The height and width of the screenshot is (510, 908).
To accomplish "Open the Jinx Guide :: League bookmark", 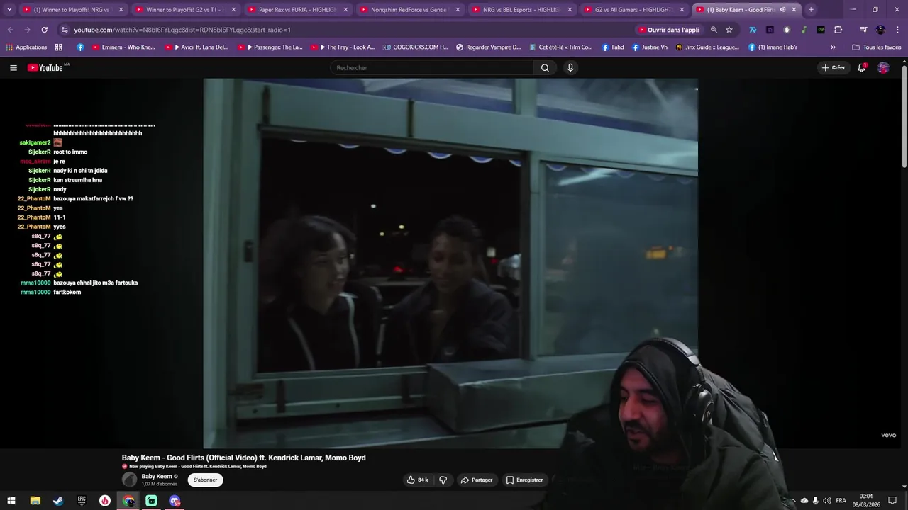I will [x=707, y=47].
